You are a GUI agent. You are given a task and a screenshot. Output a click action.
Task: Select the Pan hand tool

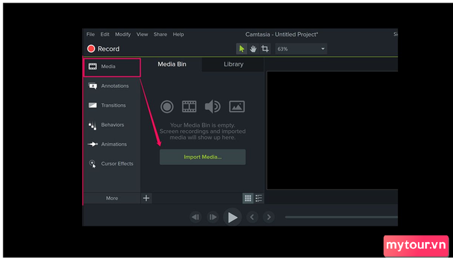click(253, 49)
